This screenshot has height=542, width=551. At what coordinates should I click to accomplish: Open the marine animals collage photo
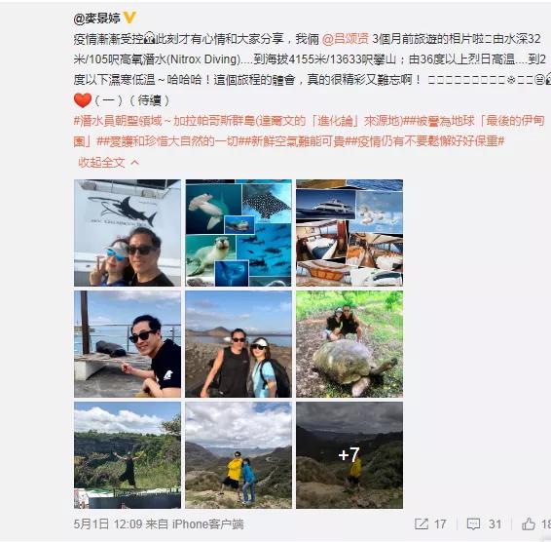point(239,233)
